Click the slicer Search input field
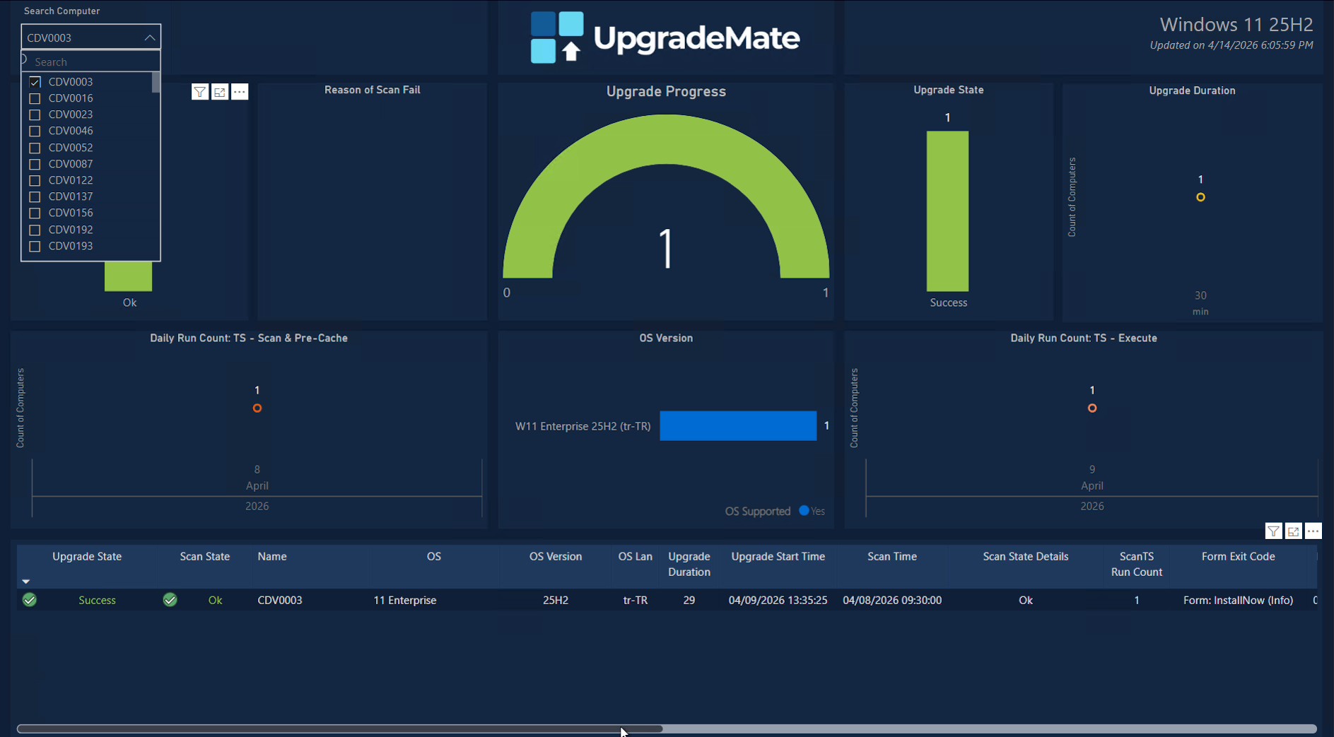This screenshot has width=1334, height=737. tap(91, 61)
